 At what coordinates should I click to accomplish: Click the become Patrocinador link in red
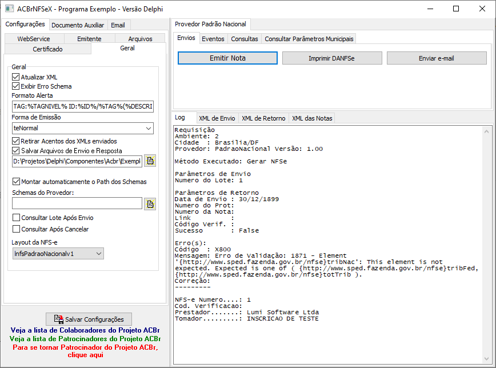coord(85,351)
